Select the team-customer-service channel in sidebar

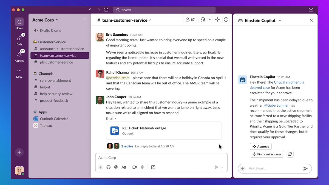click(59, 55)
